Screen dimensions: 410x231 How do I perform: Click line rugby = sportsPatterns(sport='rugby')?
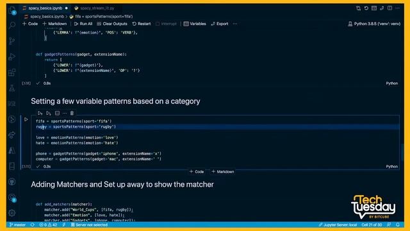click(76, 127)
